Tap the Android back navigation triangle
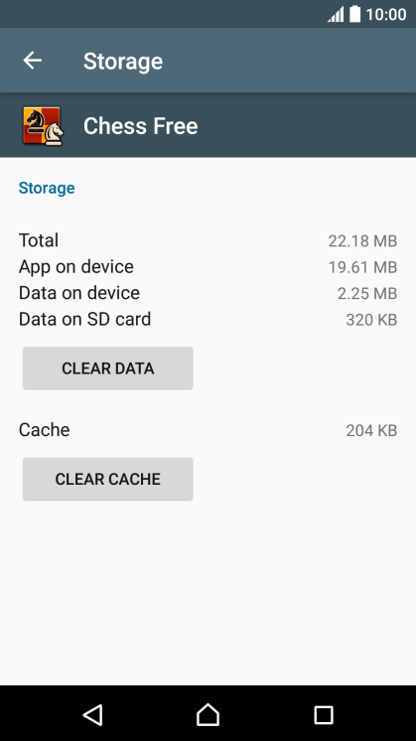The image size is (416, 741). pyautogui.click(x=92, y=714)
